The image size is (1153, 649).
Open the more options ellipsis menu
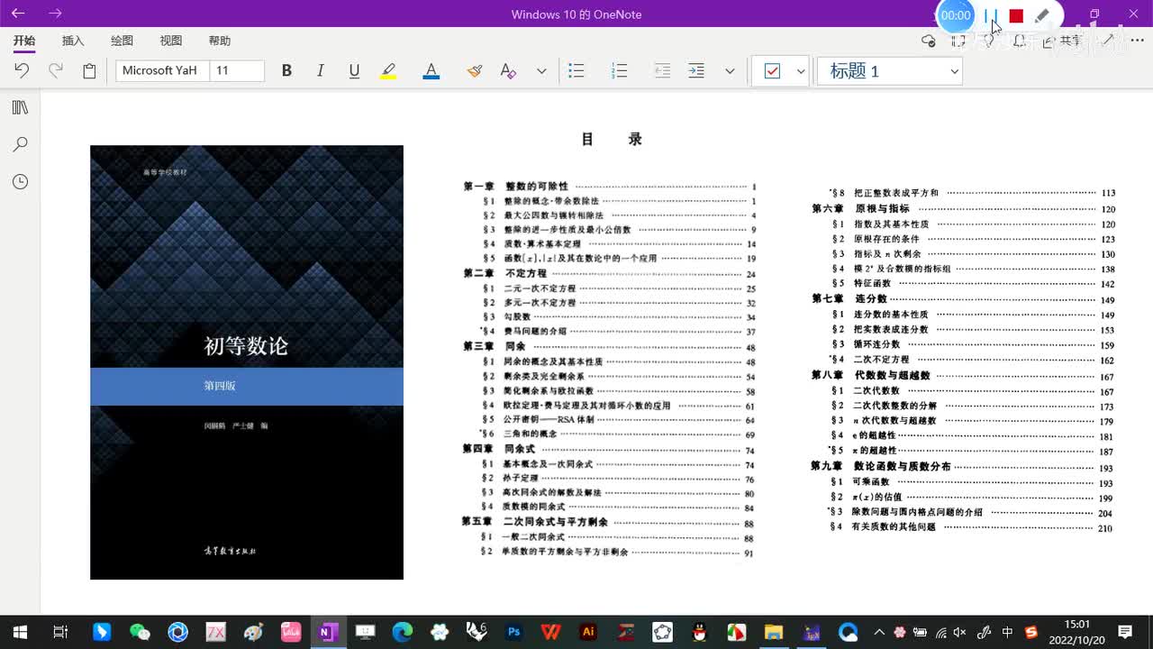1139,41
